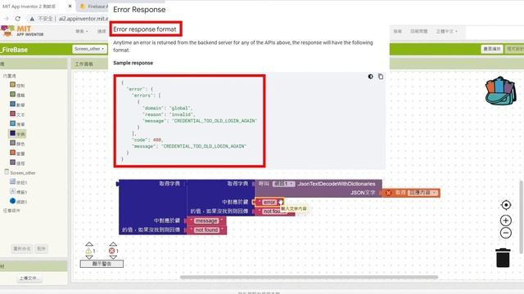The width and height of the screenshot is (524, 294).
Task: Click the 'Error response format' heading
Action: pyautogui.click(x=145, y=29)
